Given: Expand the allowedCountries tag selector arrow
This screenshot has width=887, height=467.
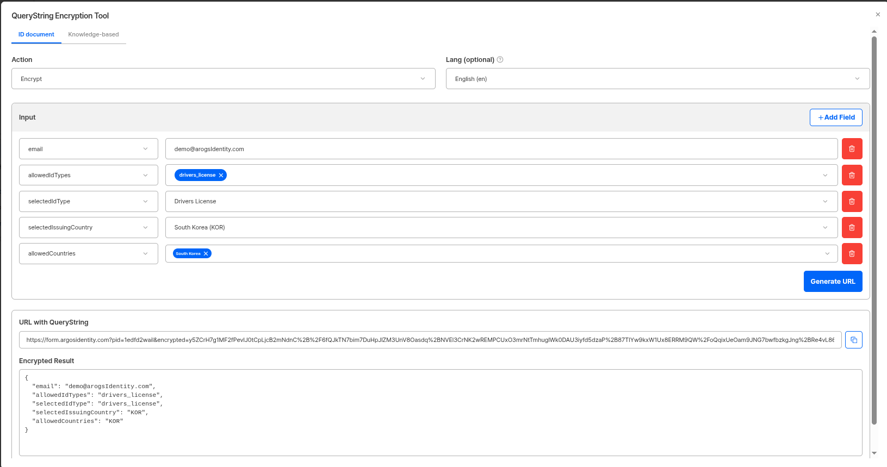Looking at the screenshot, I should pyautogui.click(x=827, y=253).
